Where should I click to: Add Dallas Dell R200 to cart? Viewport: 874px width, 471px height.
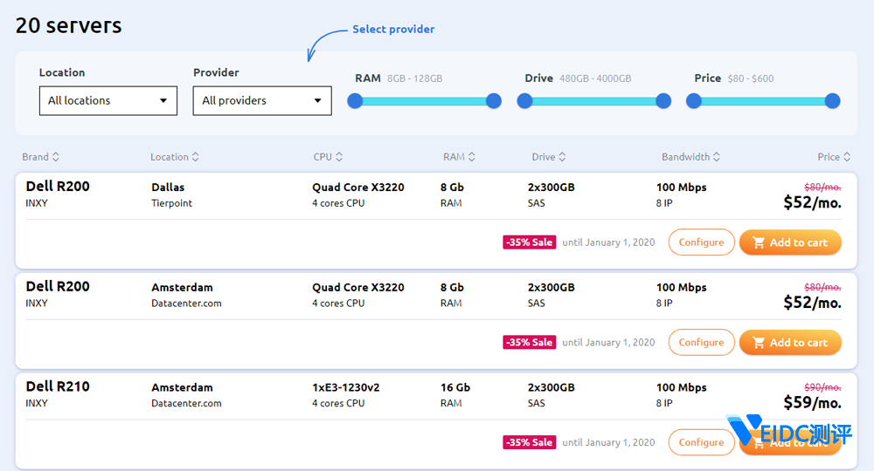(790, 242)
